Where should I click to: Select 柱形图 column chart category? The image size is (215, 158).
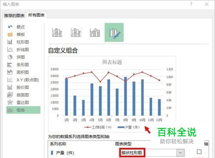coord(23,42)
